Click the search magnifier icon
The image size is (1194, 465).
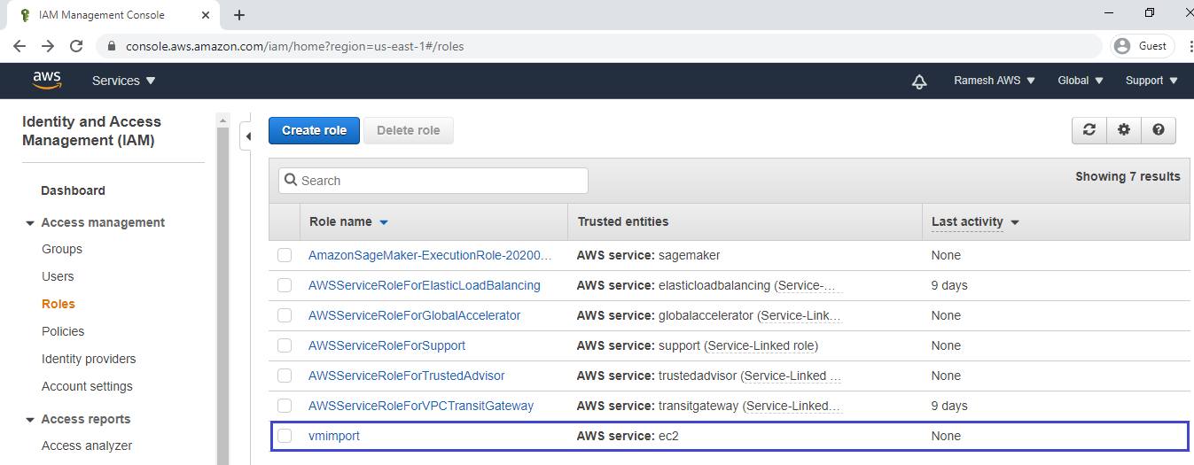(x=291, y=181)
